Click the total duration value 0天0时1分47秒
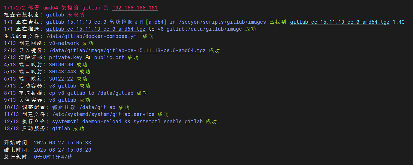Viewport: 413px width, 165px height. [x=53, y=157]
